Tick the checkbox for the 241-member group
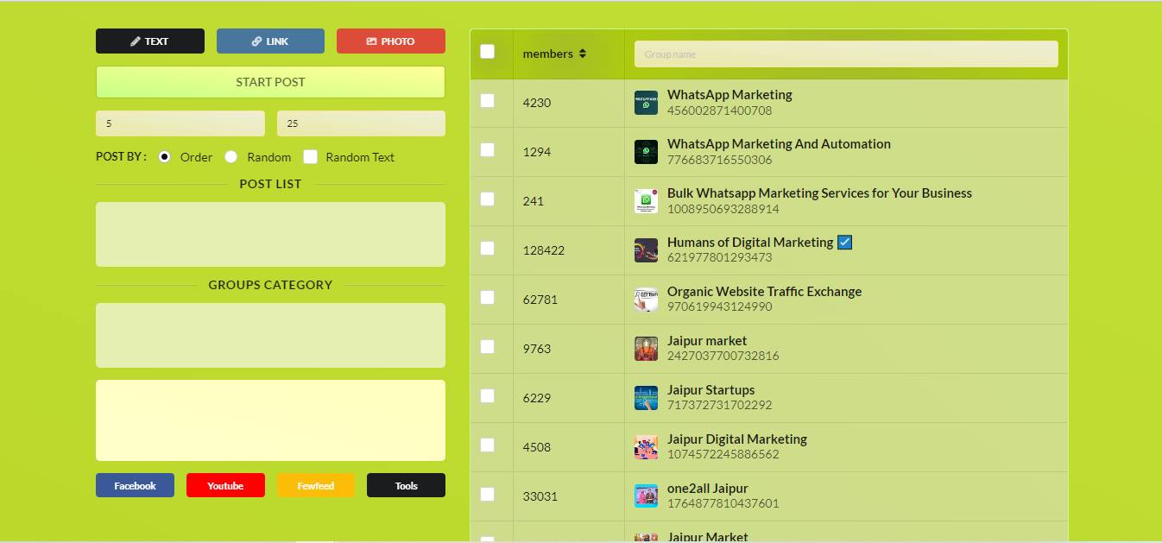 click(x=487, y=199)
